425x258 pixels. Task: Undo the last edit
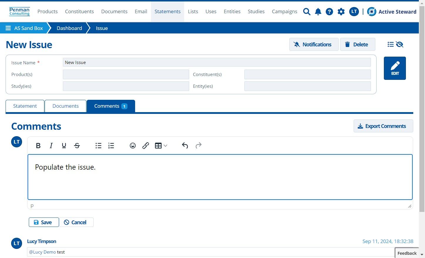185,146
